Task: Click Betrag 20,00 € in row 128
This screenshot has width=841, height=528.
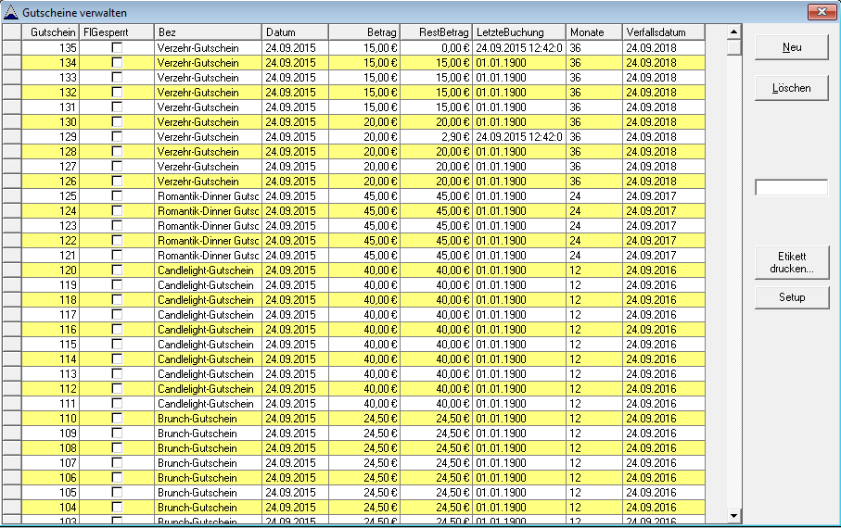Action: point(364,152)
